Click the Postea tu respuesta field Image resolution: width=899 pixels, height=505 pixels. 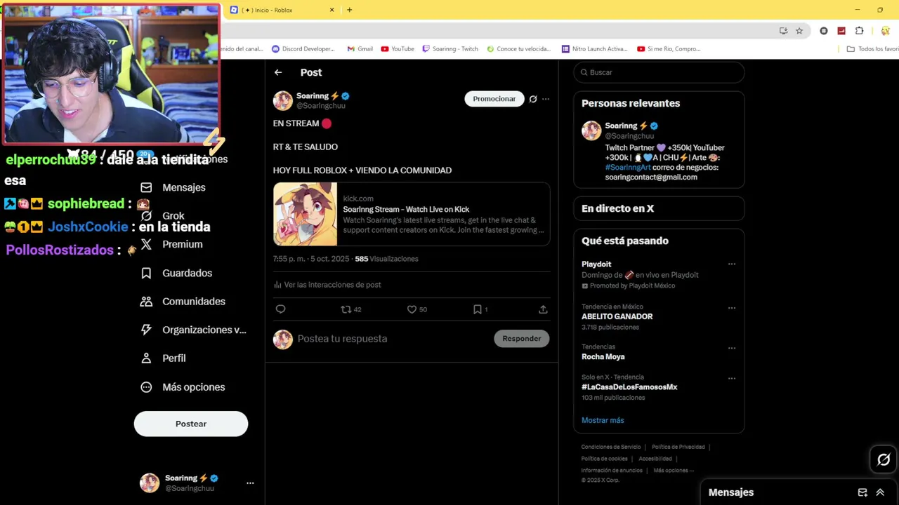click(342, 339)
